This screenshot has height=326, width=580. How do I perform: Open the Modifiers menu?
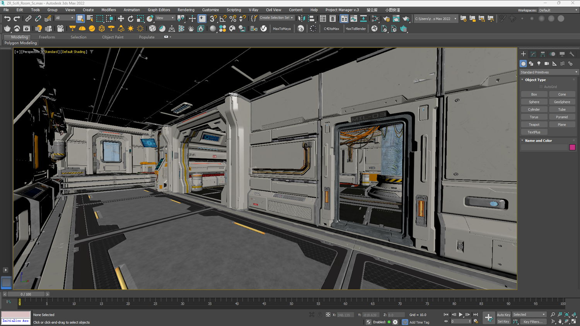[108, 10]
